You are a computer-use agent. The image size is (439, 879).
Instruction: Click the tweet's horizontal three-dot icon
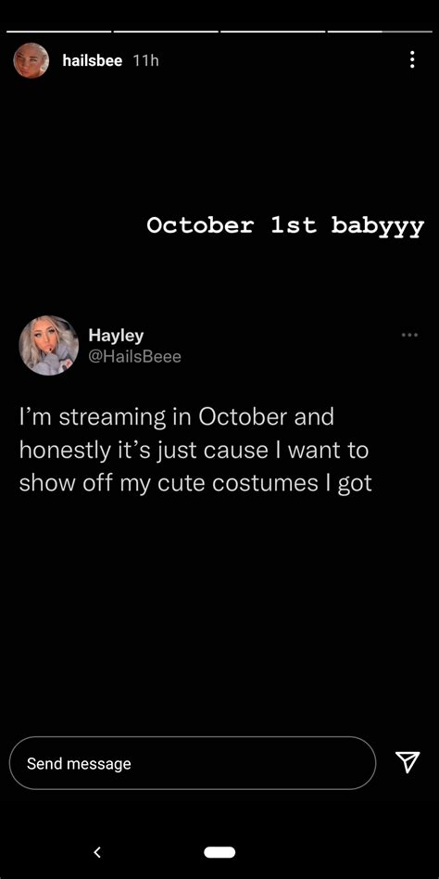coord(410,336)
